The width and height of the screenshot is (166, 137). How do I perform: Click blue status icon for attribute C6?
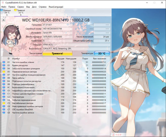(x=4, y=106)
